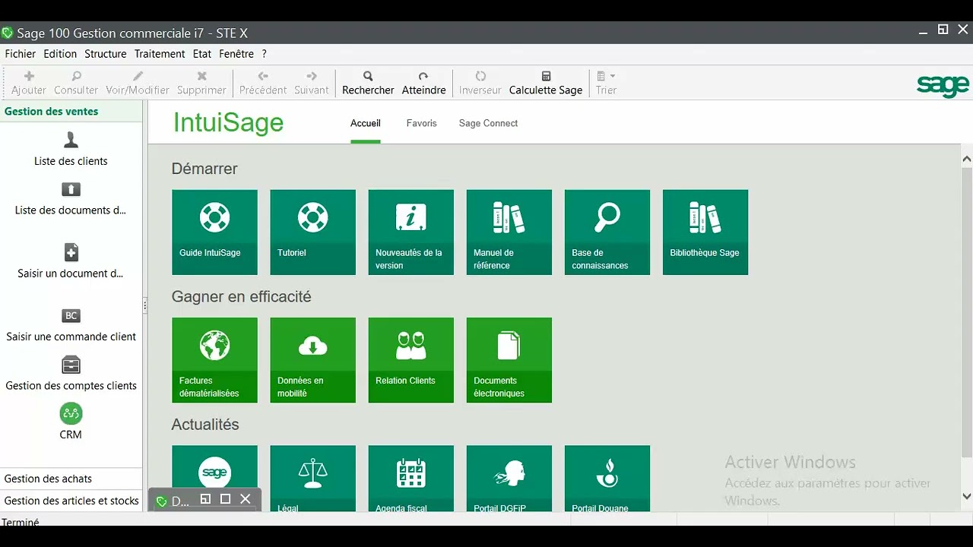
Task: Restore the minimized D... document window
Action: (205, 499)
